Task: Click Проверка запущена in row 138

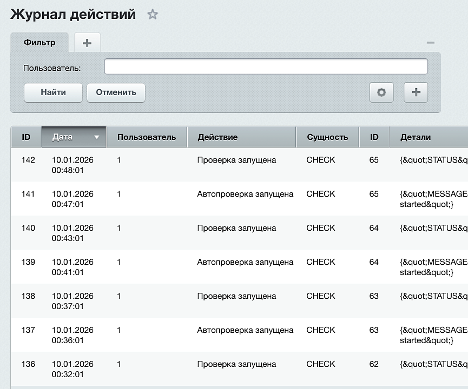Action: click(x=236, y=296)
